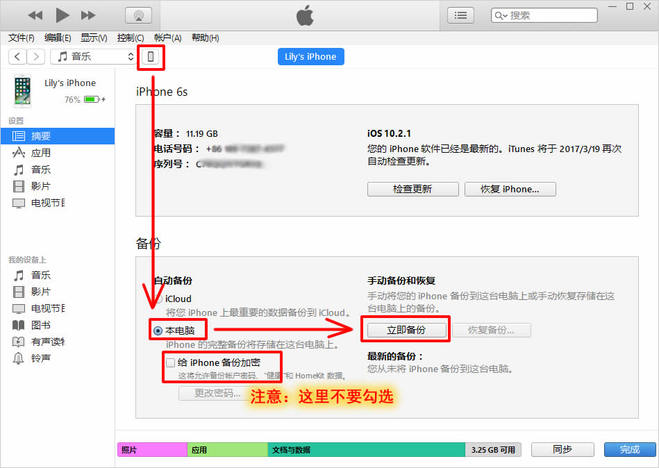This screenshot has height=468, width=659.
Task: Select 音乐 under 我的设备上
Action: [40, 275]
